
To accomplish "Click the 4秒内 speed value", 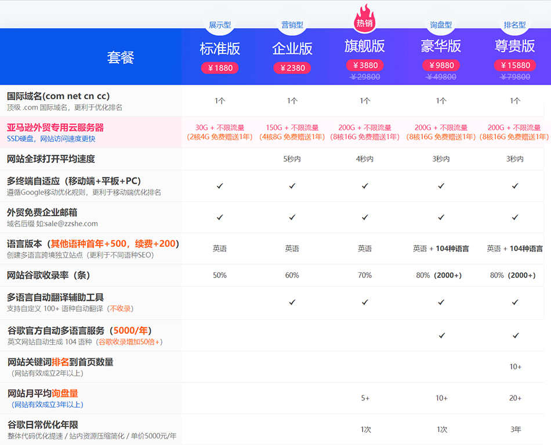I will [x=365, y=159].
